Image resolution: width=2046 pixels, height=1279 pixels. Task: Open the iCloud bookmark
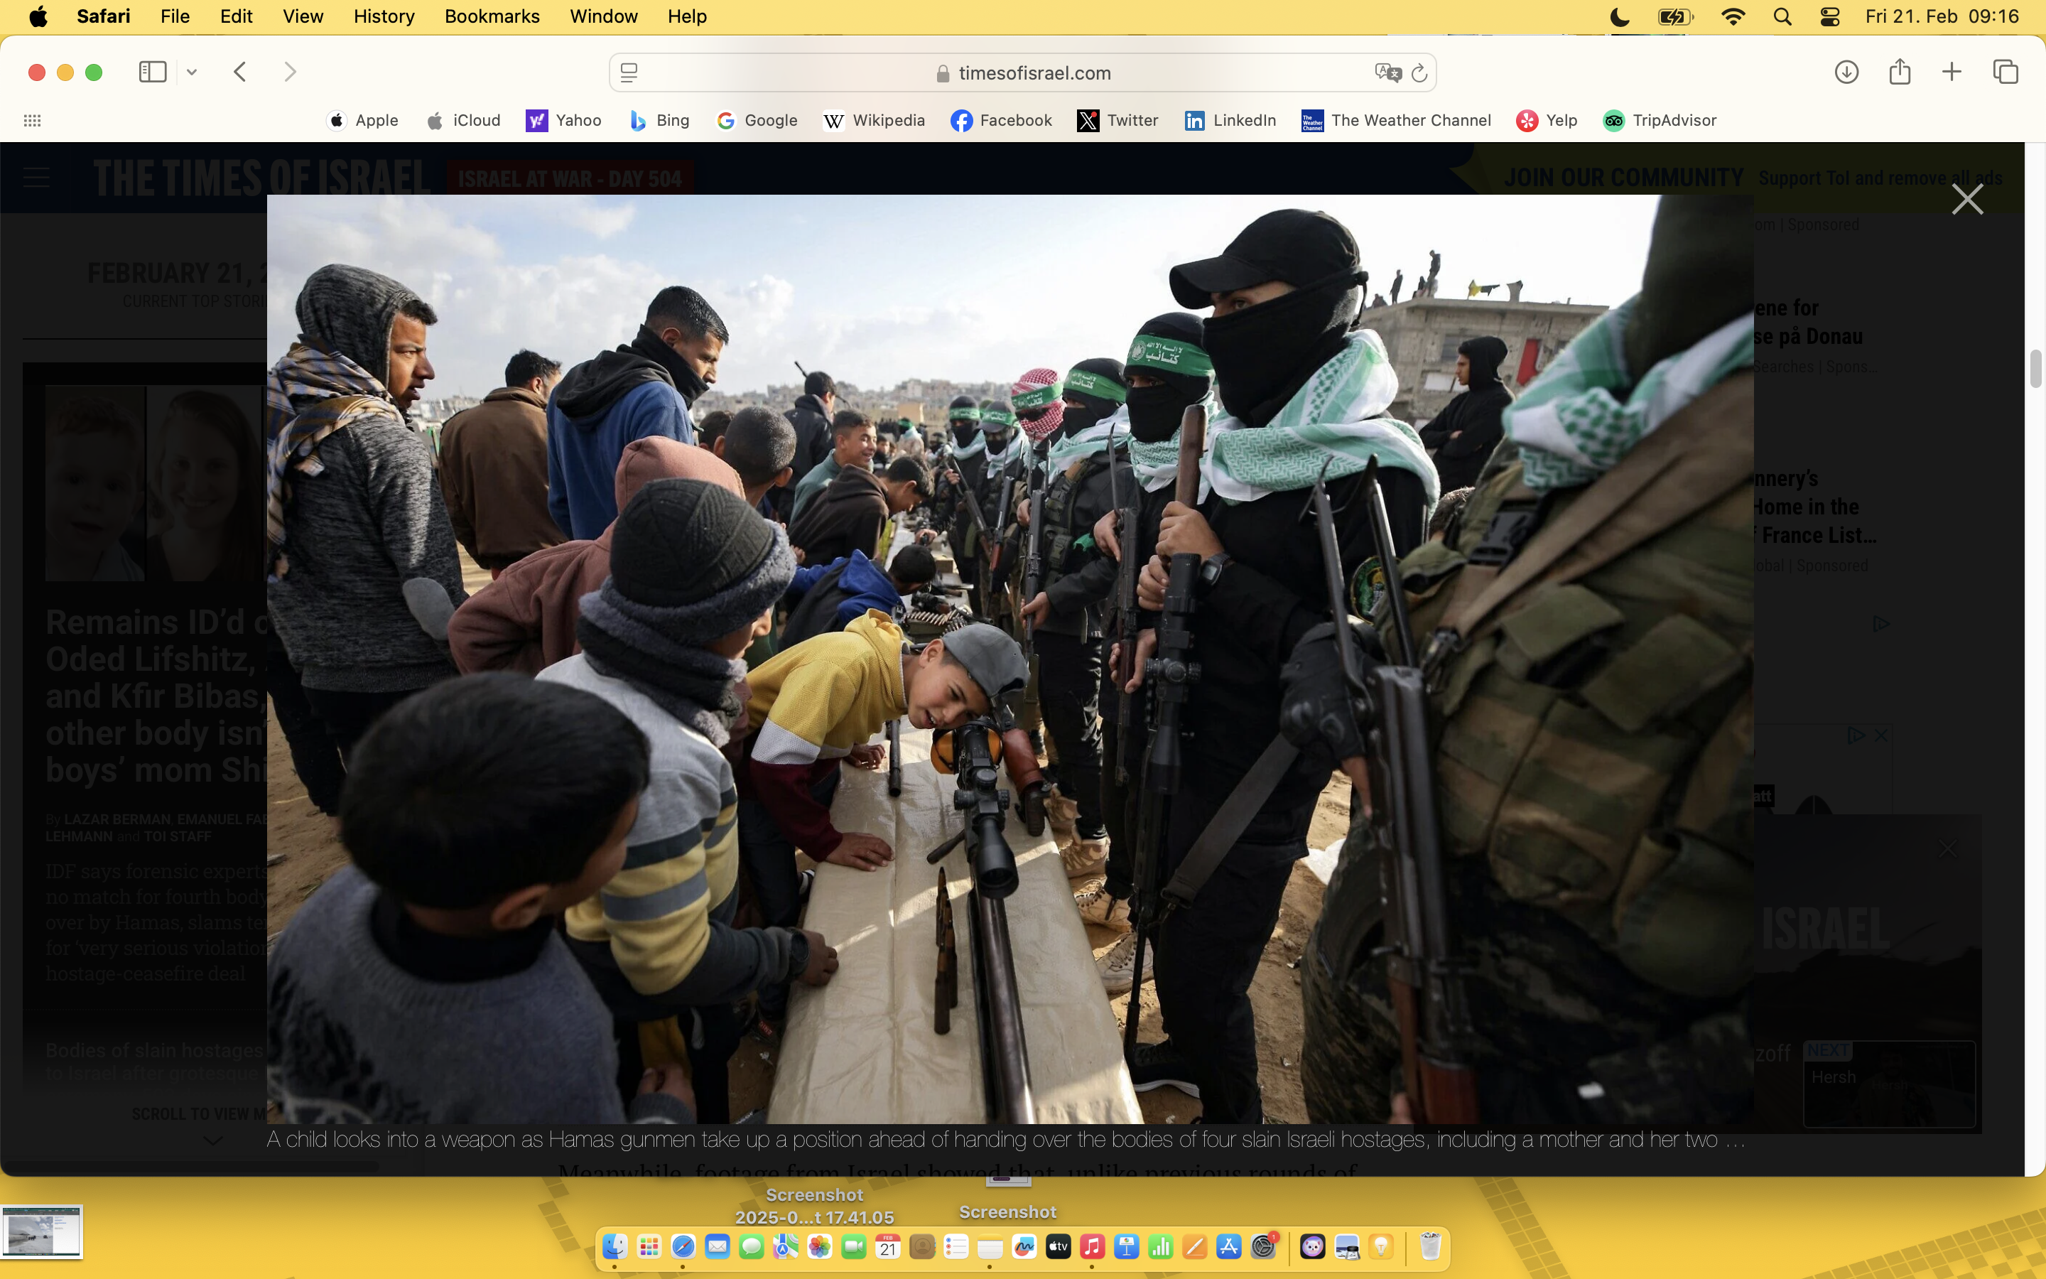click(x=463, y=120)
